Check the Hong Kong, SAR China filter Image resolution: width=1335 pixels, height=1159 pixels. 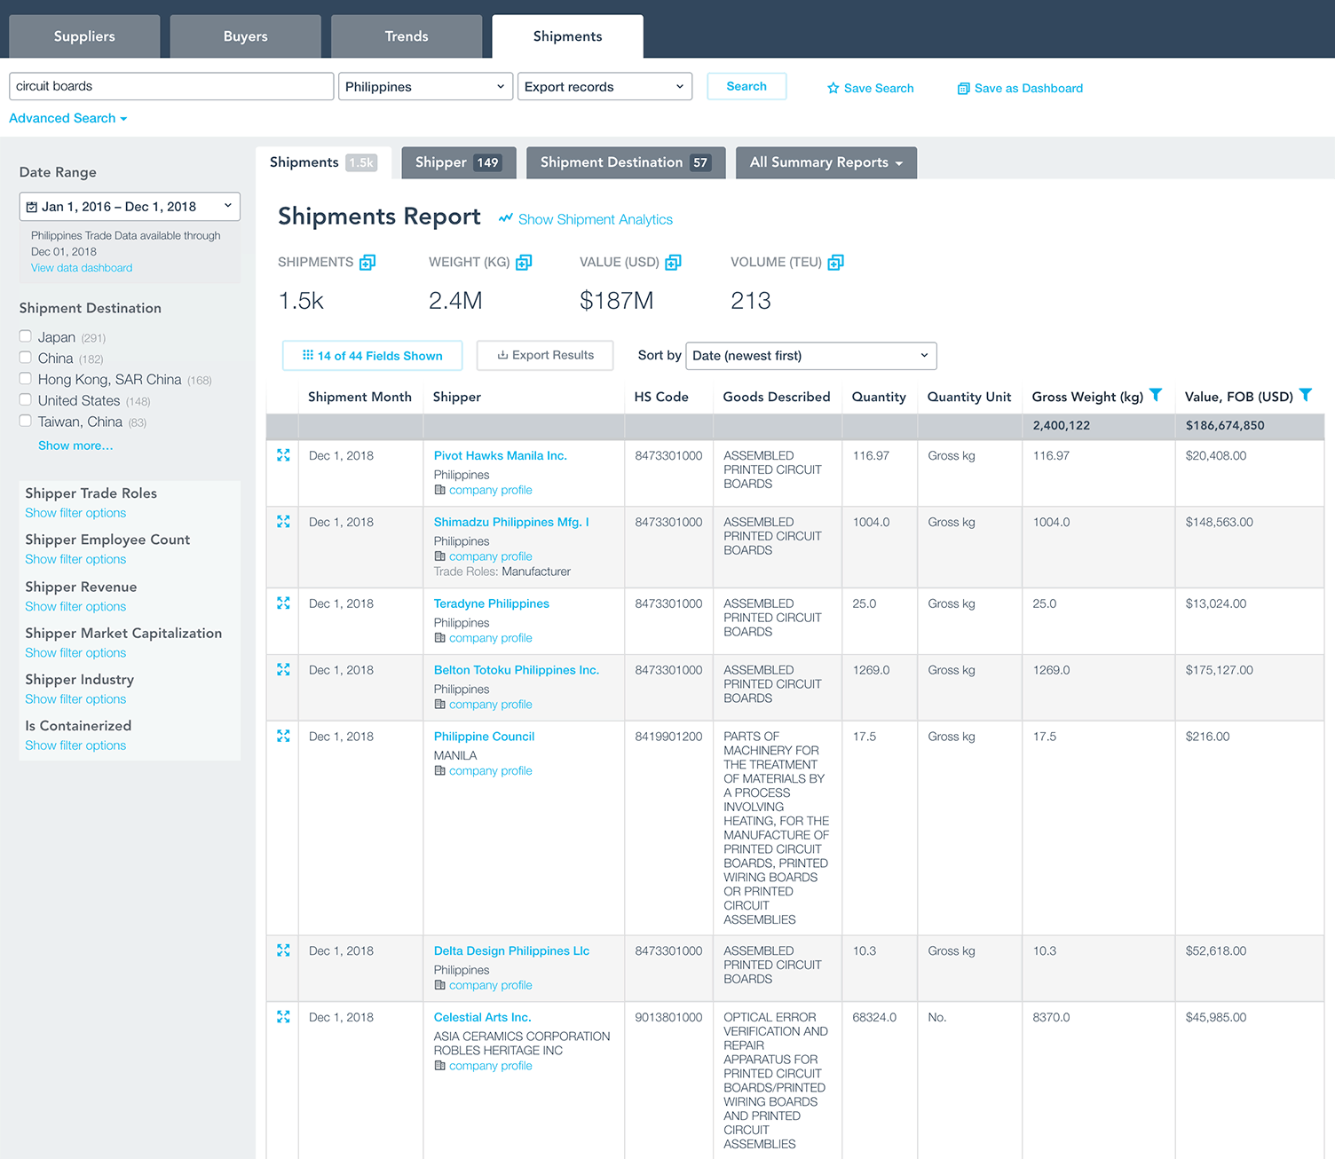pyautogui.click(x=26, y=379)
